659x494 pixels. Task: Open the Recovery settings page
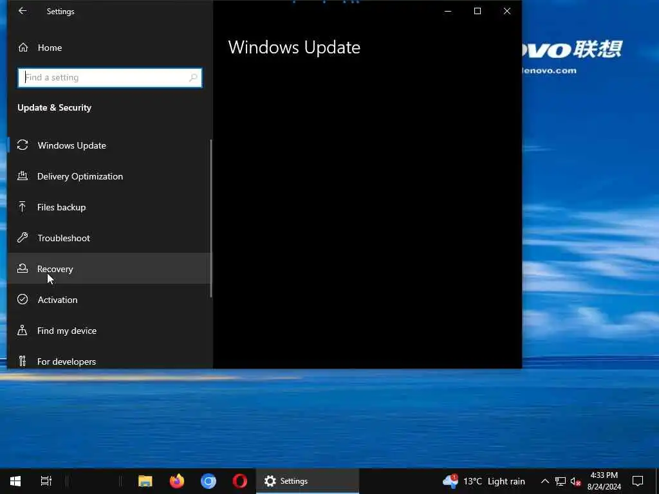pos(109,269)
